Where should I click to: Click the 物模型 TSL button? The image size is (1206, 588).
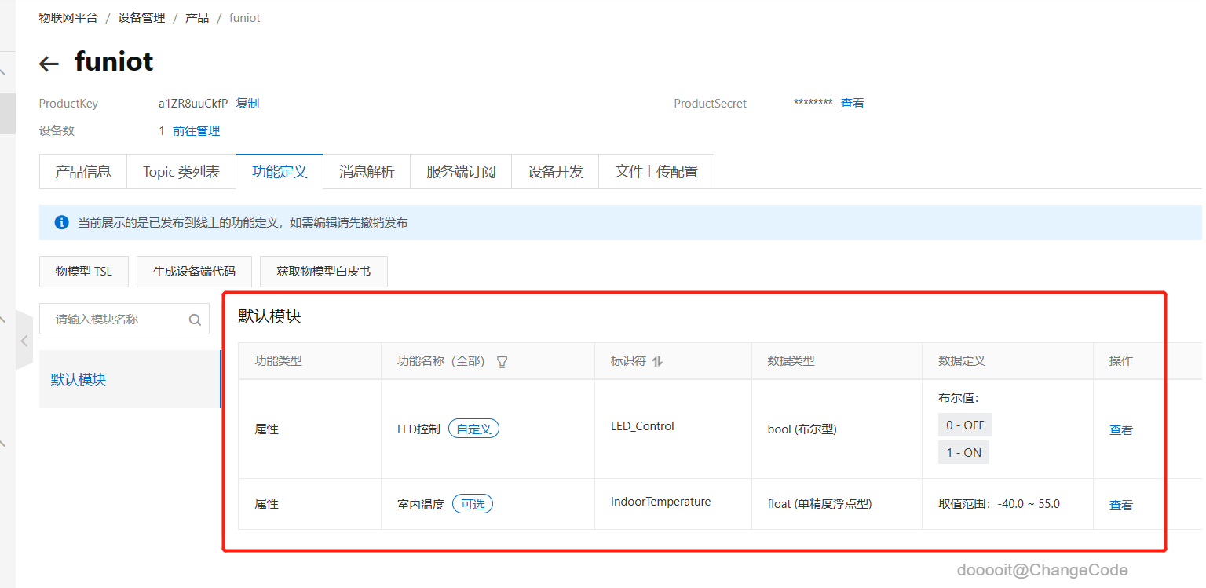[x=83, y=271]
